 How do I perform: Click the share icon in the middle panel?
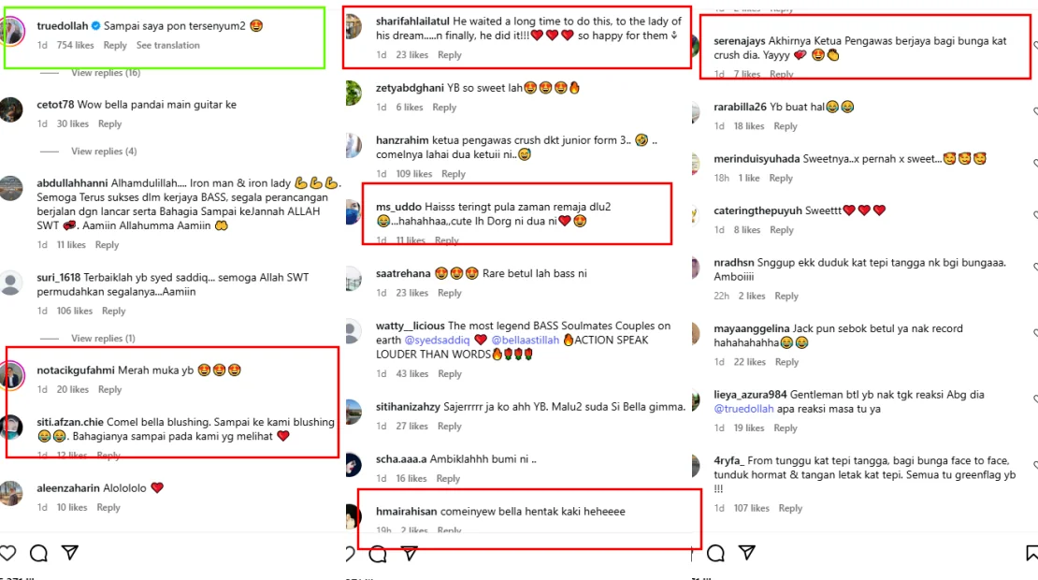[x=409, y=553]
